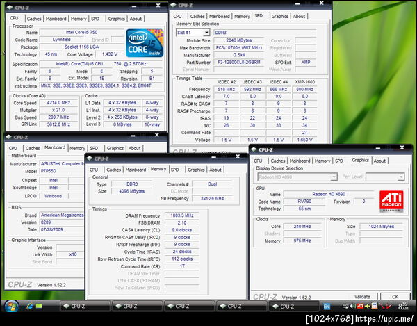
Task: Click the Validate button
Action: [x=362, y=297]
